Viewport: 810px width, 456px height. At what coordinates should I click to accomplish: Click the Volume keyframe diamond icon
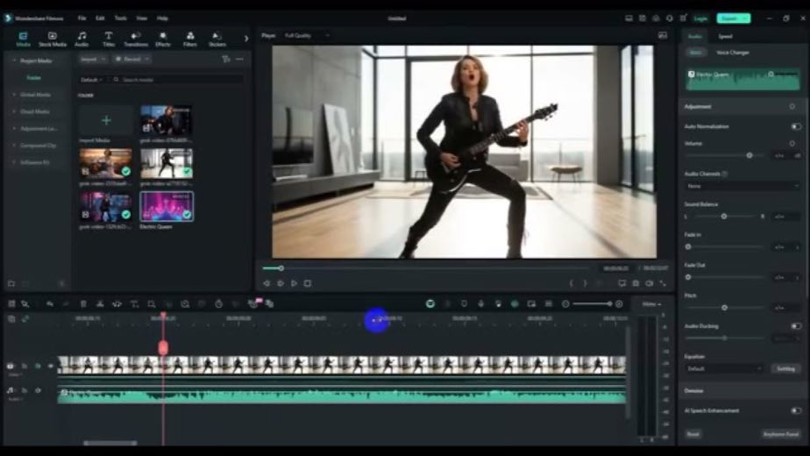[x=792, y=143]
